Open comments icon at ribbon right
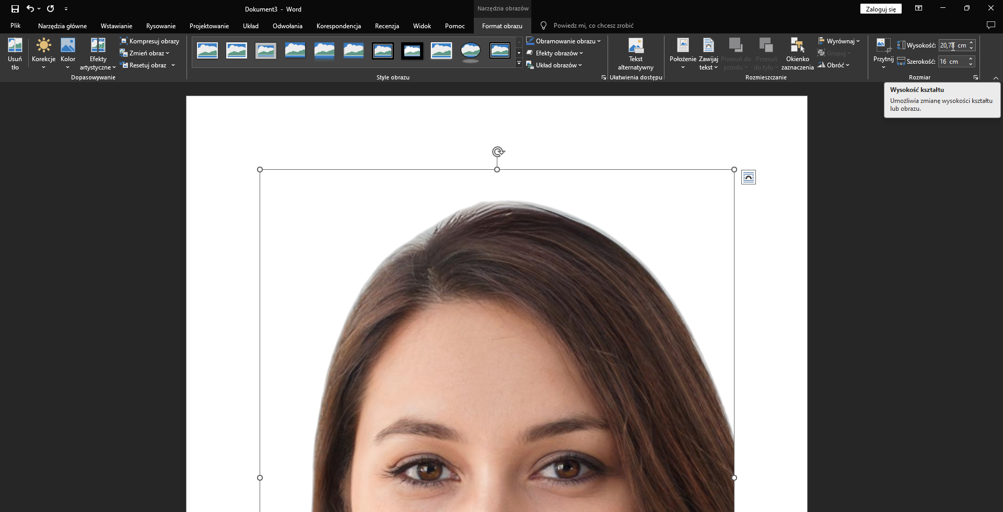1003x512 pixels. pyautogui.click(x=990, y=25)
